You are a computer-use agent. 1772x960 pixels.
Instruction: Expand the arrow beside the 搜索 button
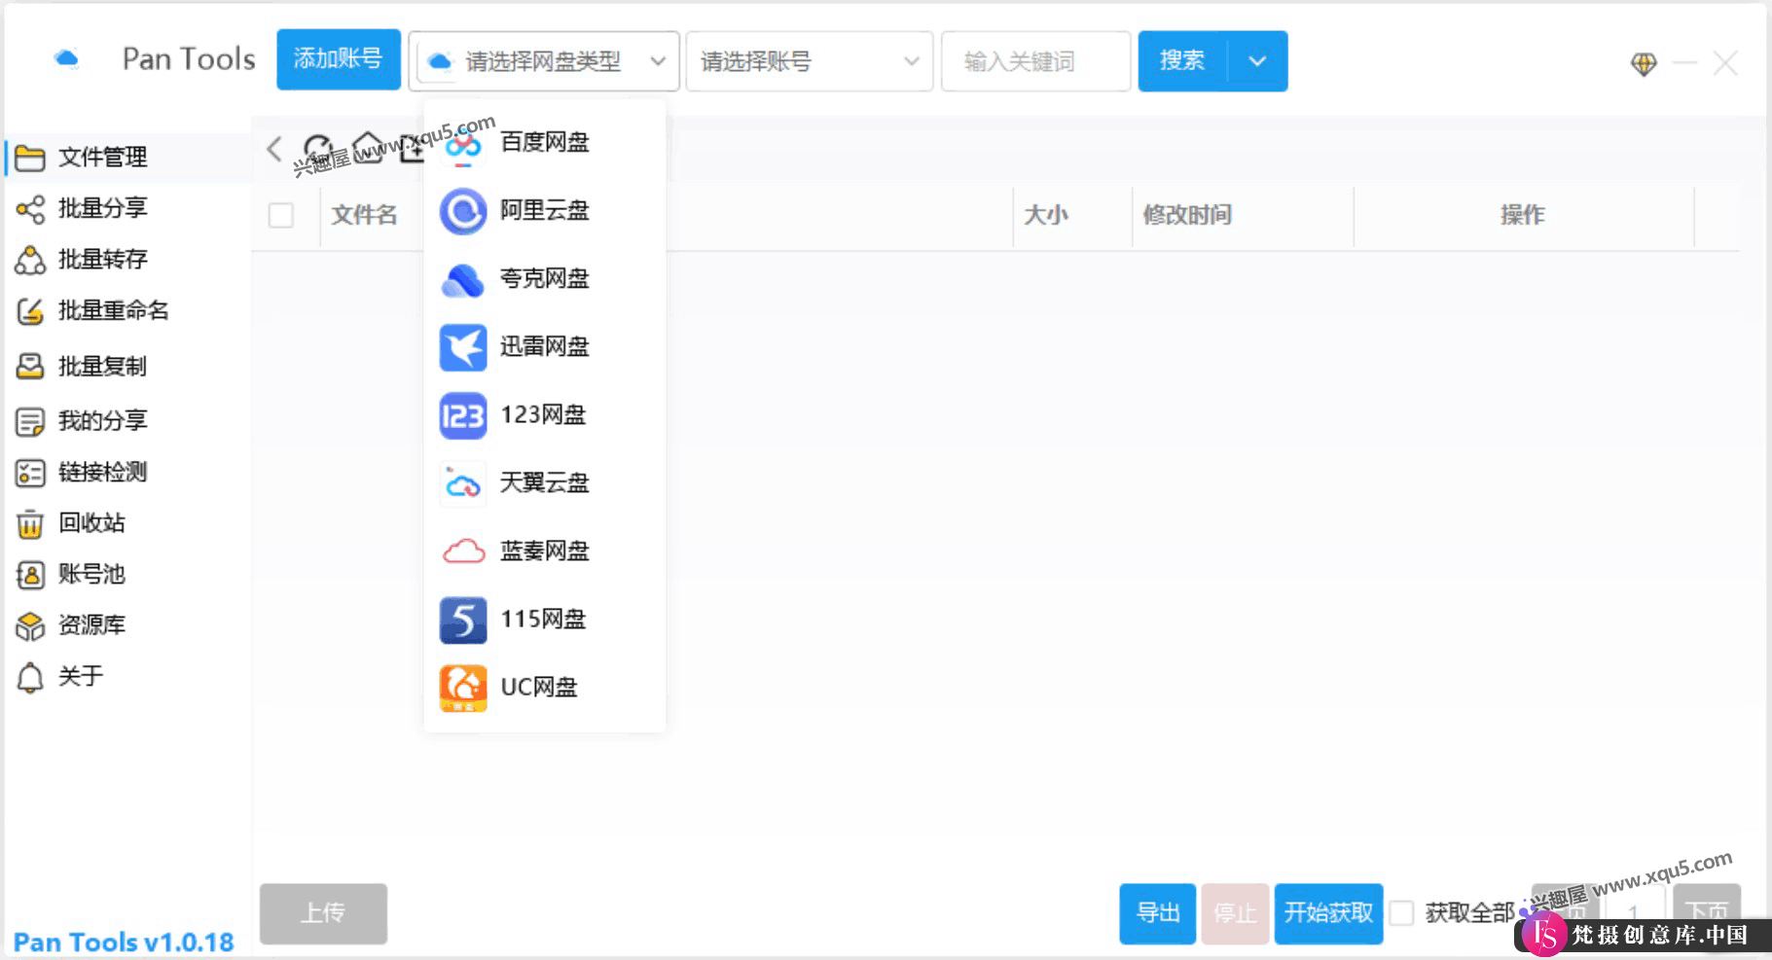pos(1258,60)
